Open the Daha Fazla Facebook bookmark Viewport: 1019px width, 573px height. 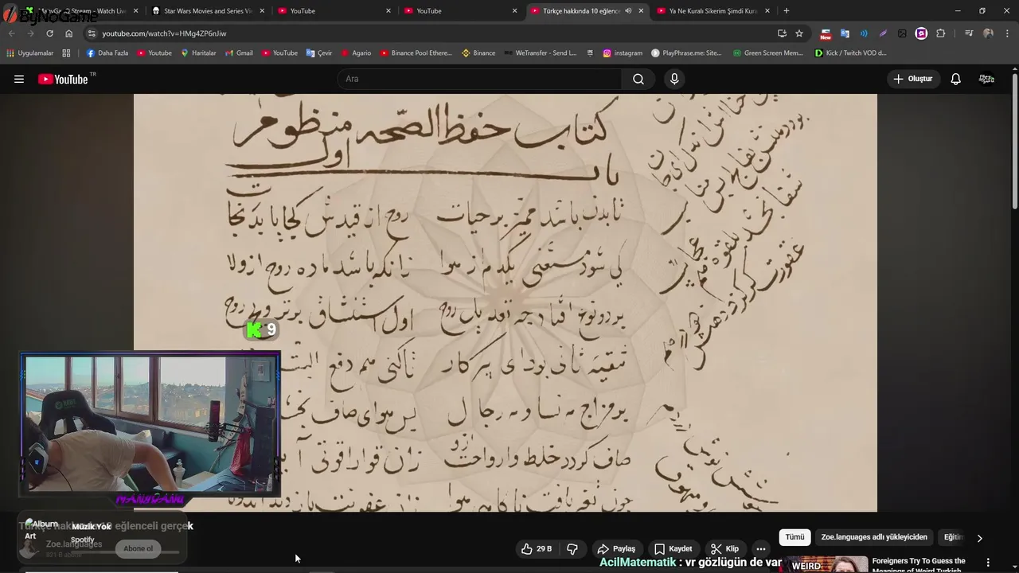click(107, 53)
